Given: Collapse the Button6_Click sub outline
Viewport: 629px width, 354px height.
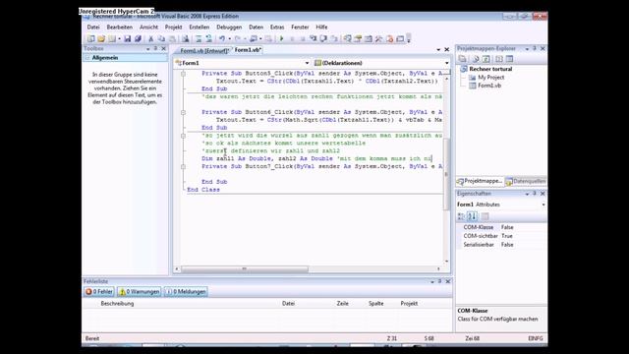Looking at the screenshot, I should (x=183, y=112).
